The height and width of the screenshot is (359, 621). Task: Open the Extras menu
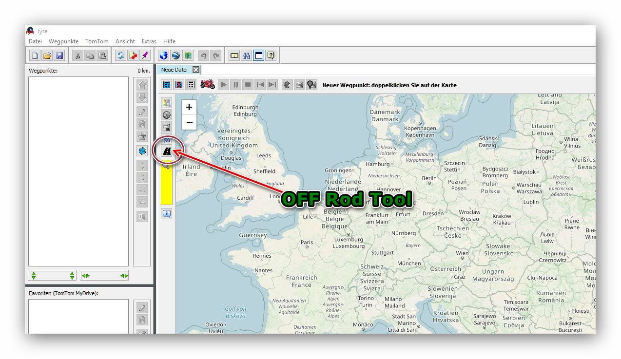[149, 41]
